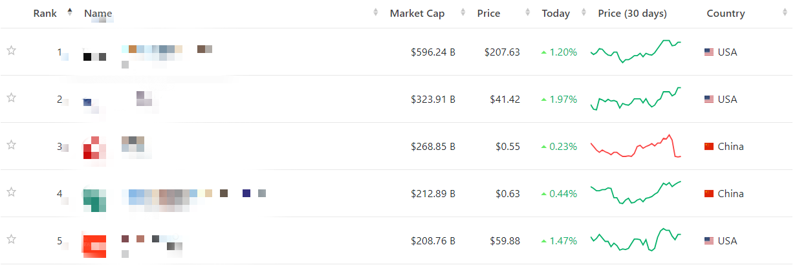
Task: Click the star icon for rank 4
Action: (x=11, y=193)
